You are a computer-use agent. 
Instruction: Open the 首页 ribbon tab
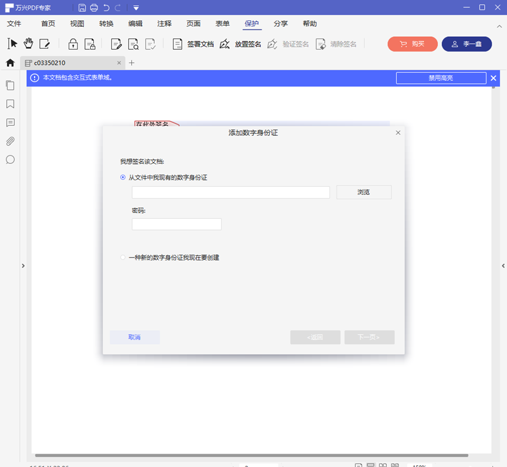tap(48, 23)
